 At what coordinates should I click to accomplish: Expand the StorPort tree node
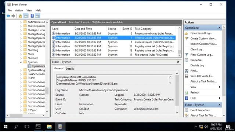click(x=21, y=58)
